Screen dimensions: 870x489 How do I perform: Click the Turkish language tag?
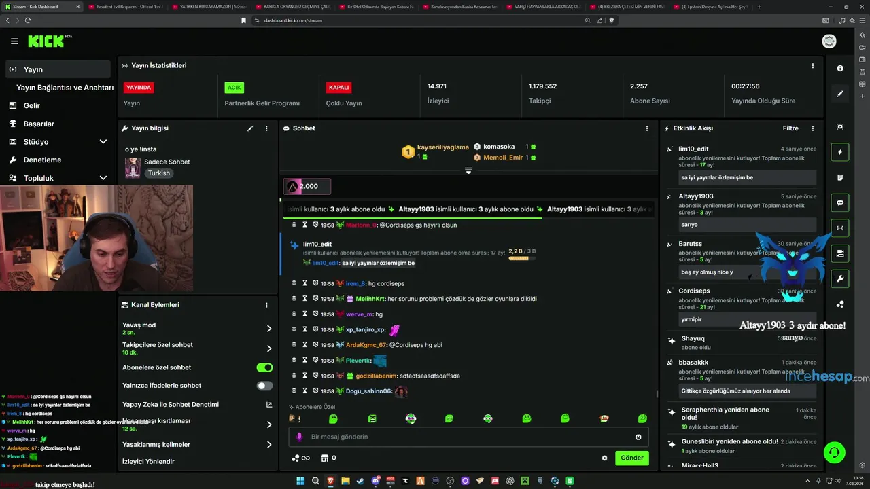[160, 173]
